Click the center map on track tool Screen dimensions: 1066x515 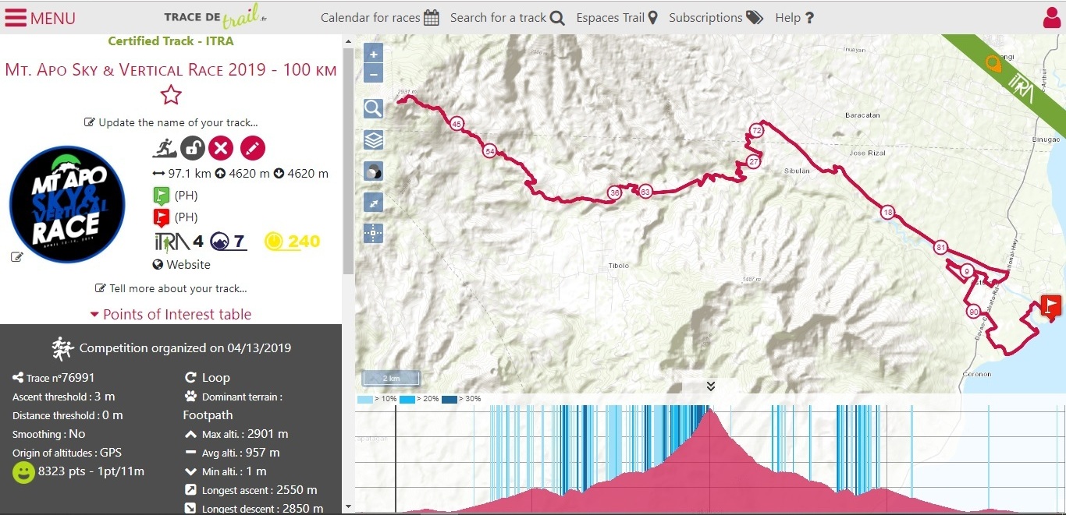[374, 234]
